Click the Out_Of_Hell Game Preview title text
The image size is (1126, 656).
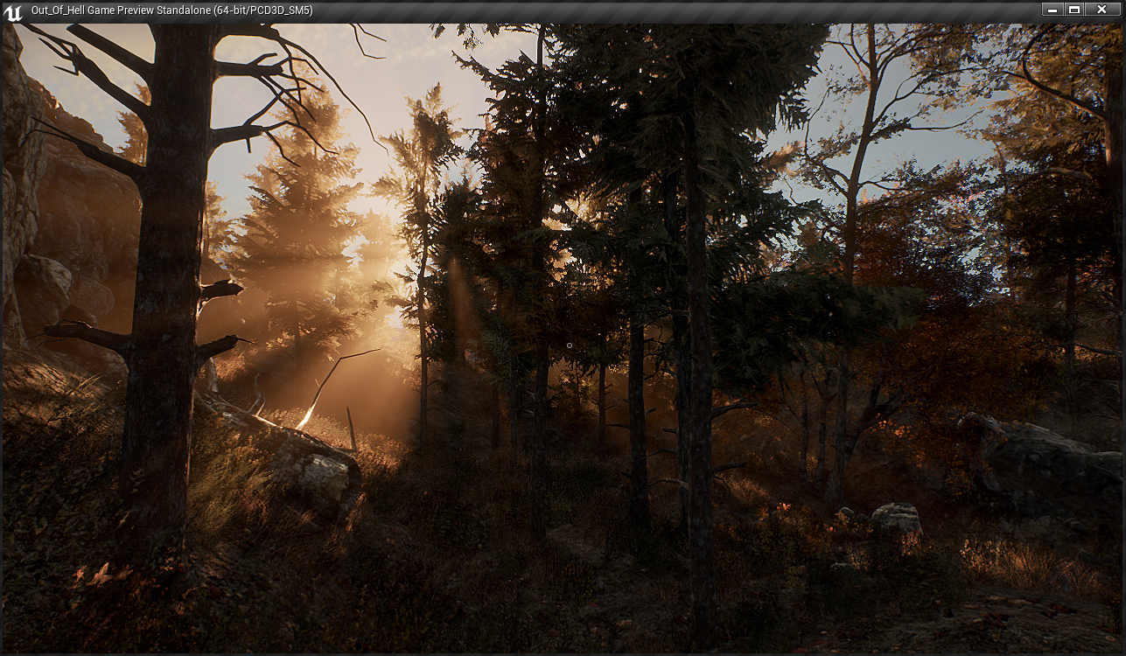[x=171, y=10]
